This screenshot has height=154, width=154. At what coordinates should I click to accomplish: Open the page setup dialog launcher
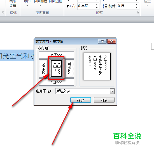(3, 13)
